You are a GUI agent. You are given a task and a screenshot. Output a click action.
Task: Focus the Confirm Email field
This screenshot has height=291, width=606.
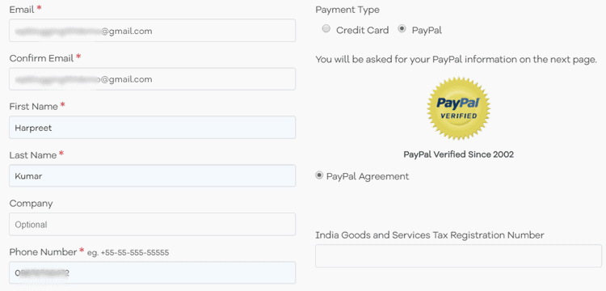[x=152, y=79]
